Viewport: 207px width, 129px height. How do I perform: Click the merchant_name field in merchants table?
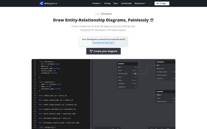(165, 72)
